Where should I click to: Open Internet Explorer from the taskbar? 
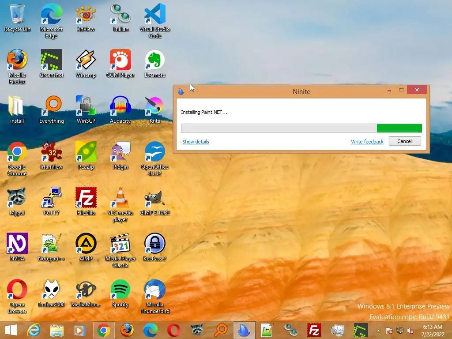34,330
